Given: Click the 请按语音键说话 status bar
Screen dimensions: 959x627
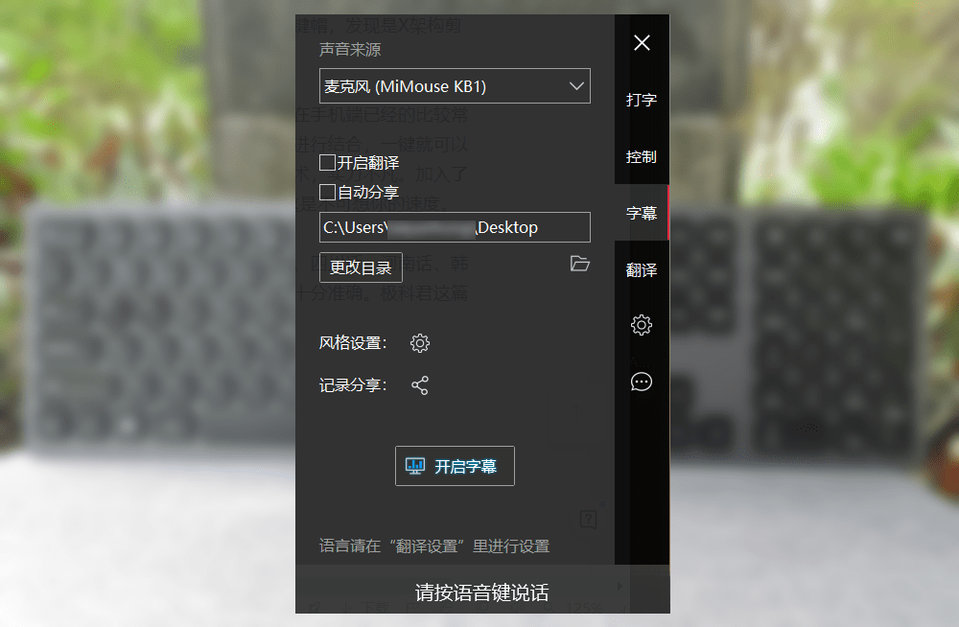Looking at the screenshot, I should [x=482, y=592].
